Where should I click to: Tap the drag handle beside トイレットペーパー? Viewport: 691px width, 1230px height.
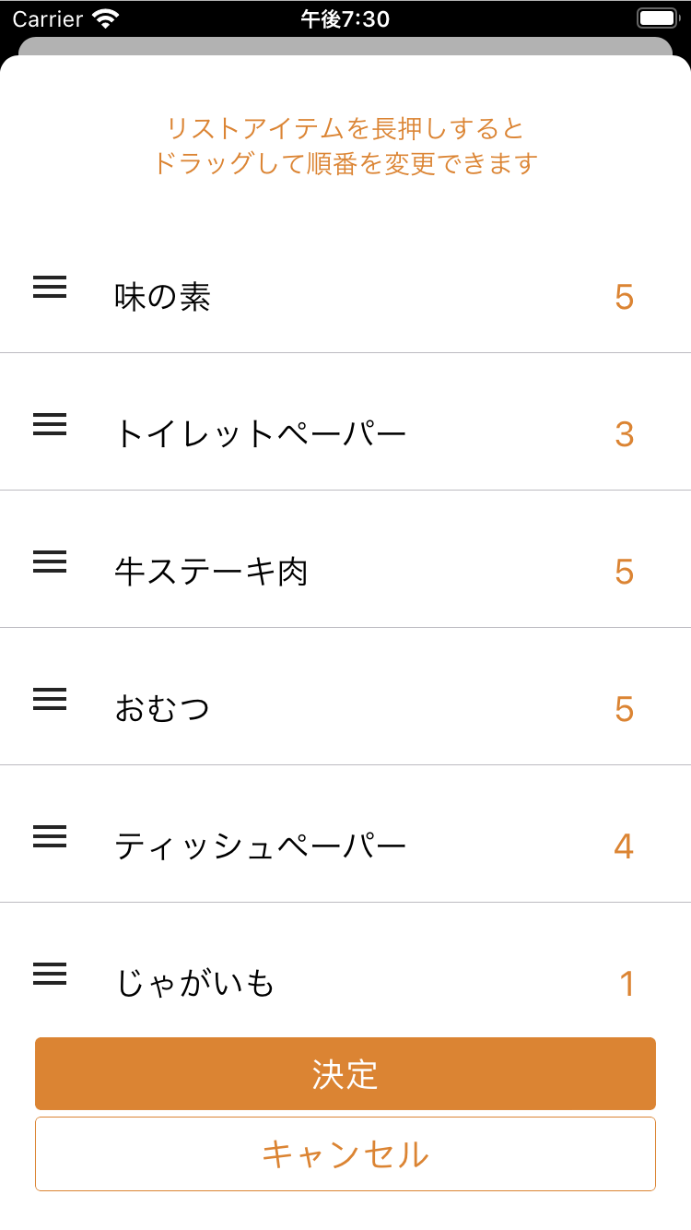50,425
